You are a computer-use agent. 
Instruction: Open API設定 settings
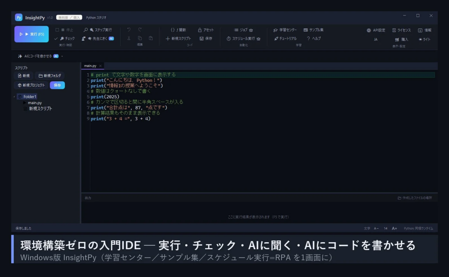pyautogui.click(x=376, y=30)
